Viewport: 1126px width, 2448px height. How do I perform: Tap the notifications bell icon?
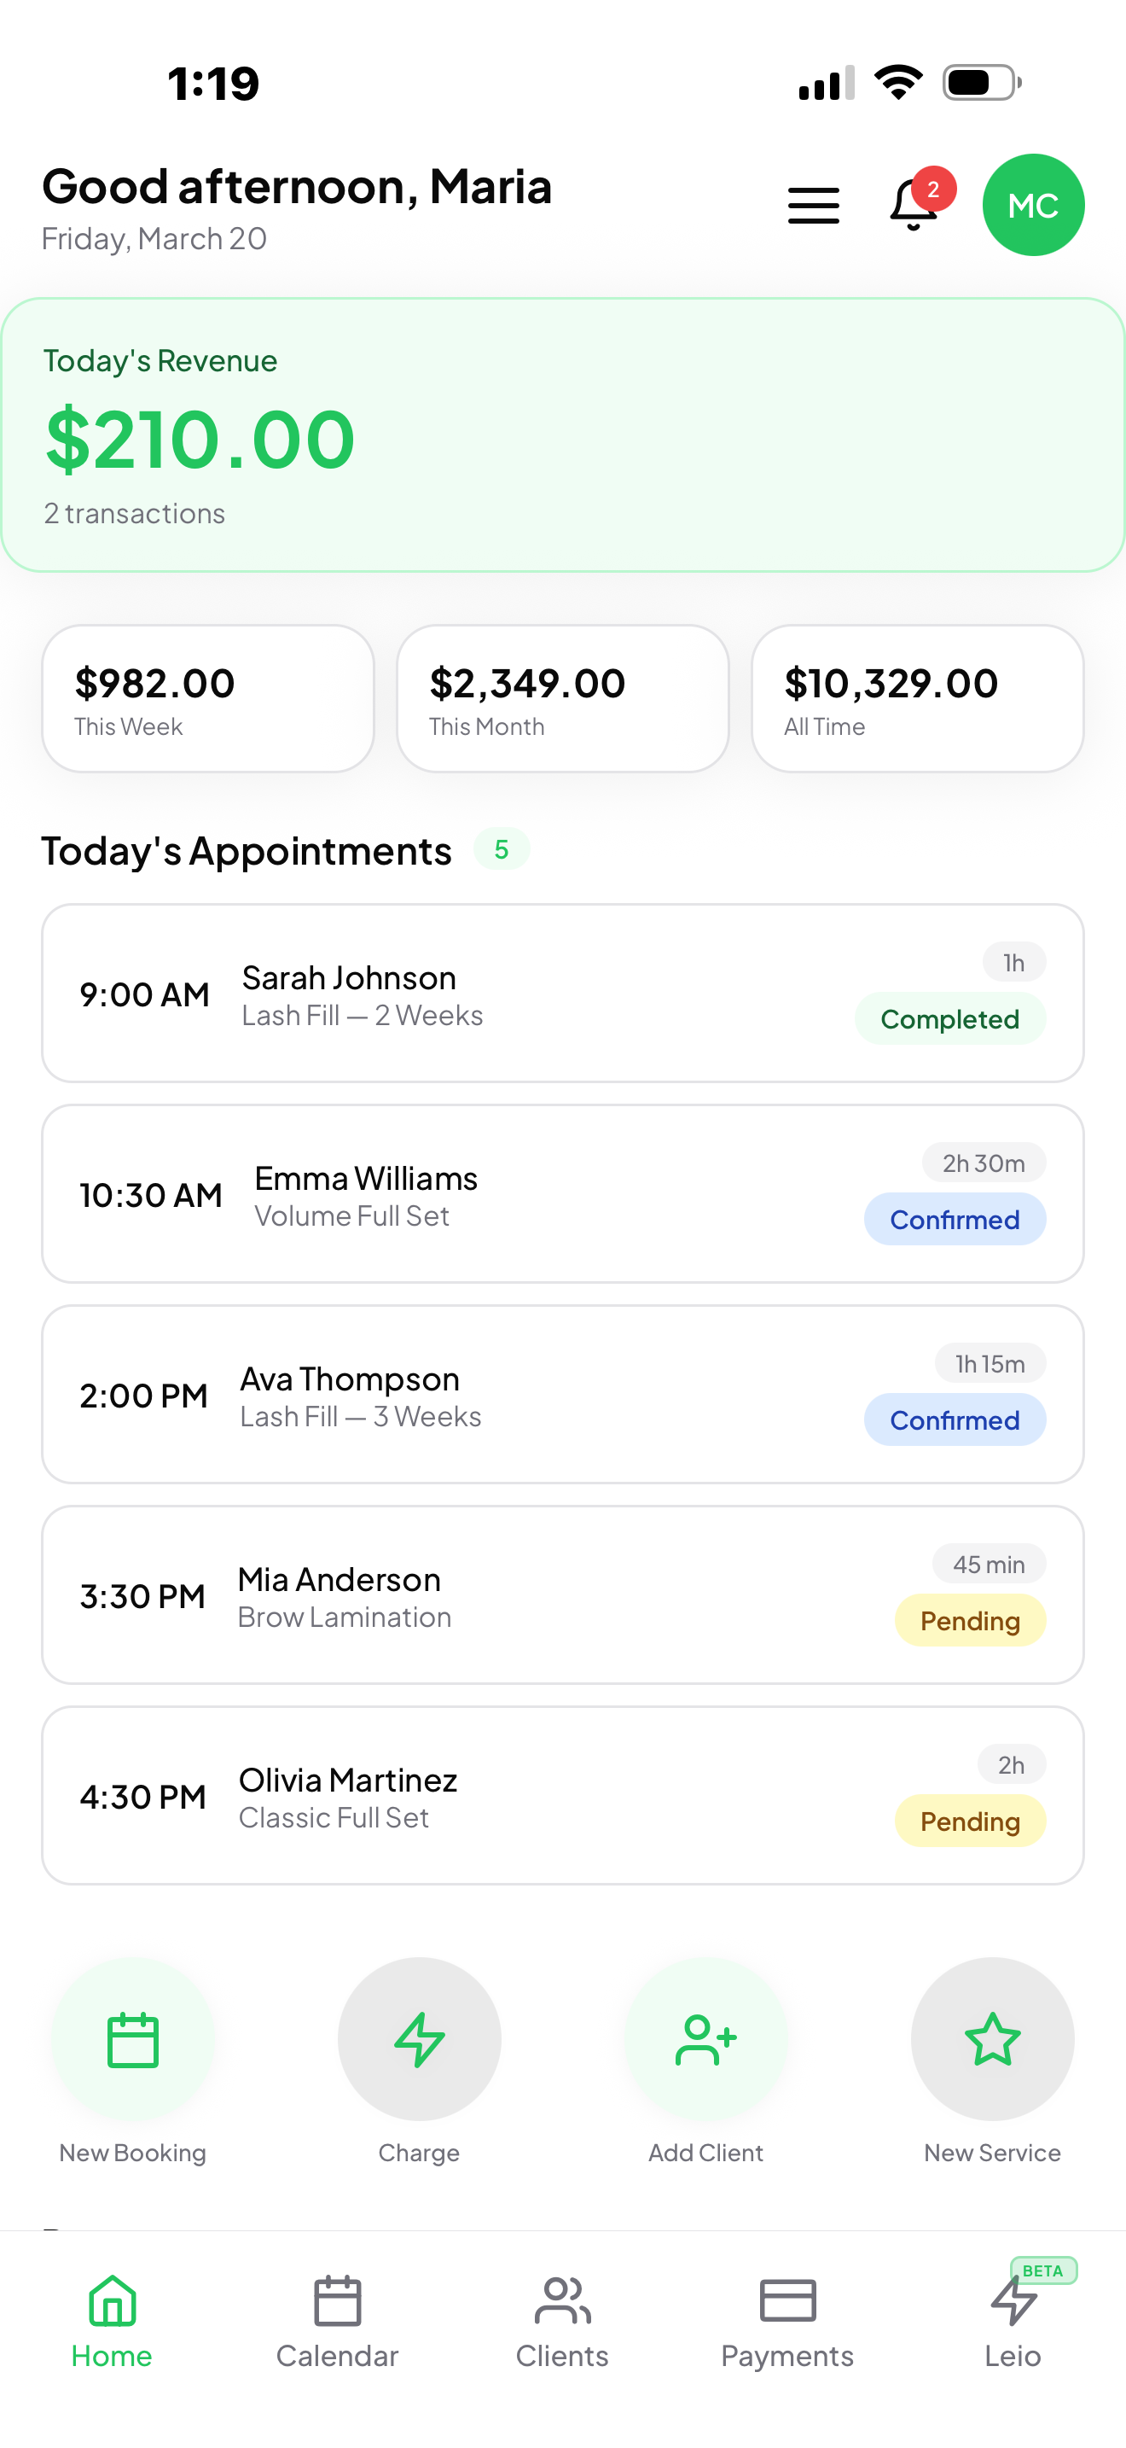point(914,205)
